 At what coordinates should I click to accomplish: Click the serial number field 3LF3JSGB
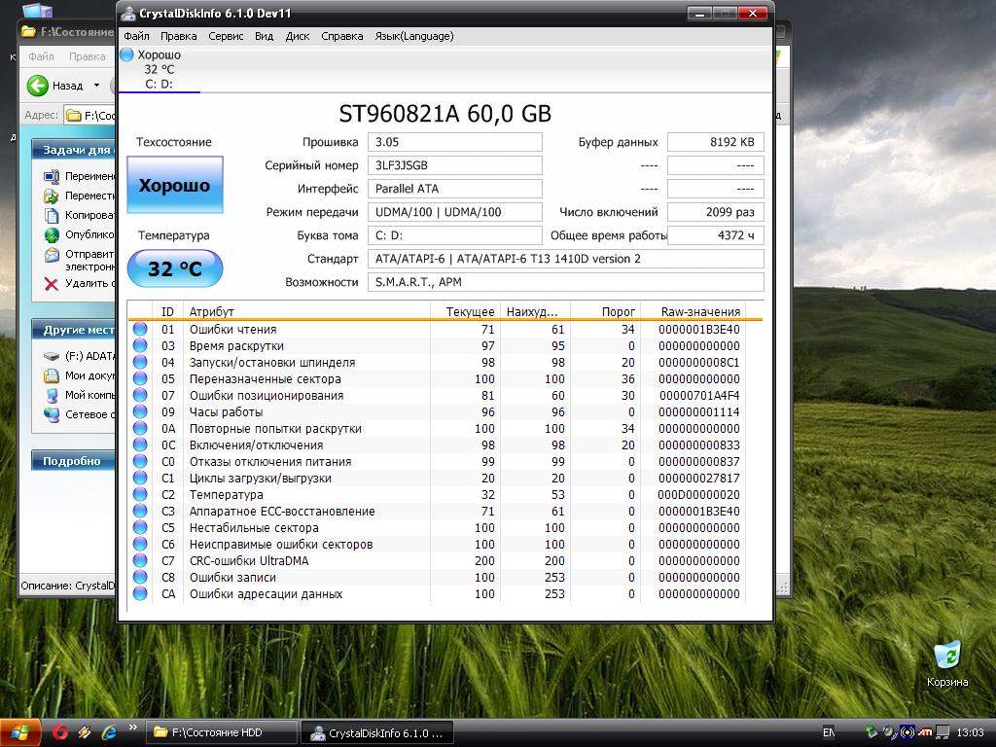point(455,165)
